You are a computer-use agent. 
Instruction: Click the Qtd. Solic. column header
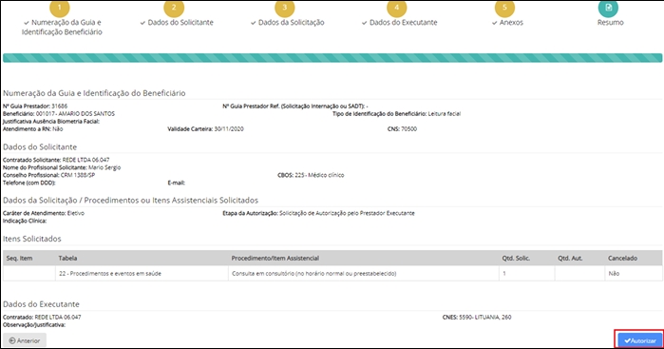point(516,258)
